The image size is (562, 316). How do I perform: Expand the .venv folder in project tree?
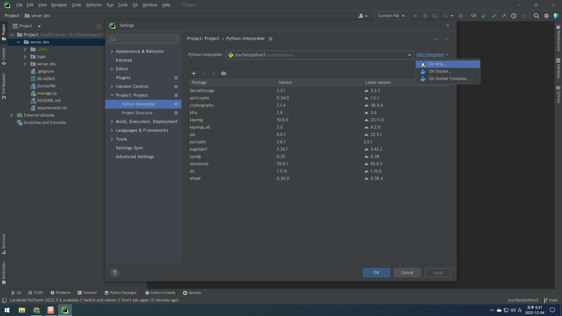pyautogui.click(x=25, y=49)
